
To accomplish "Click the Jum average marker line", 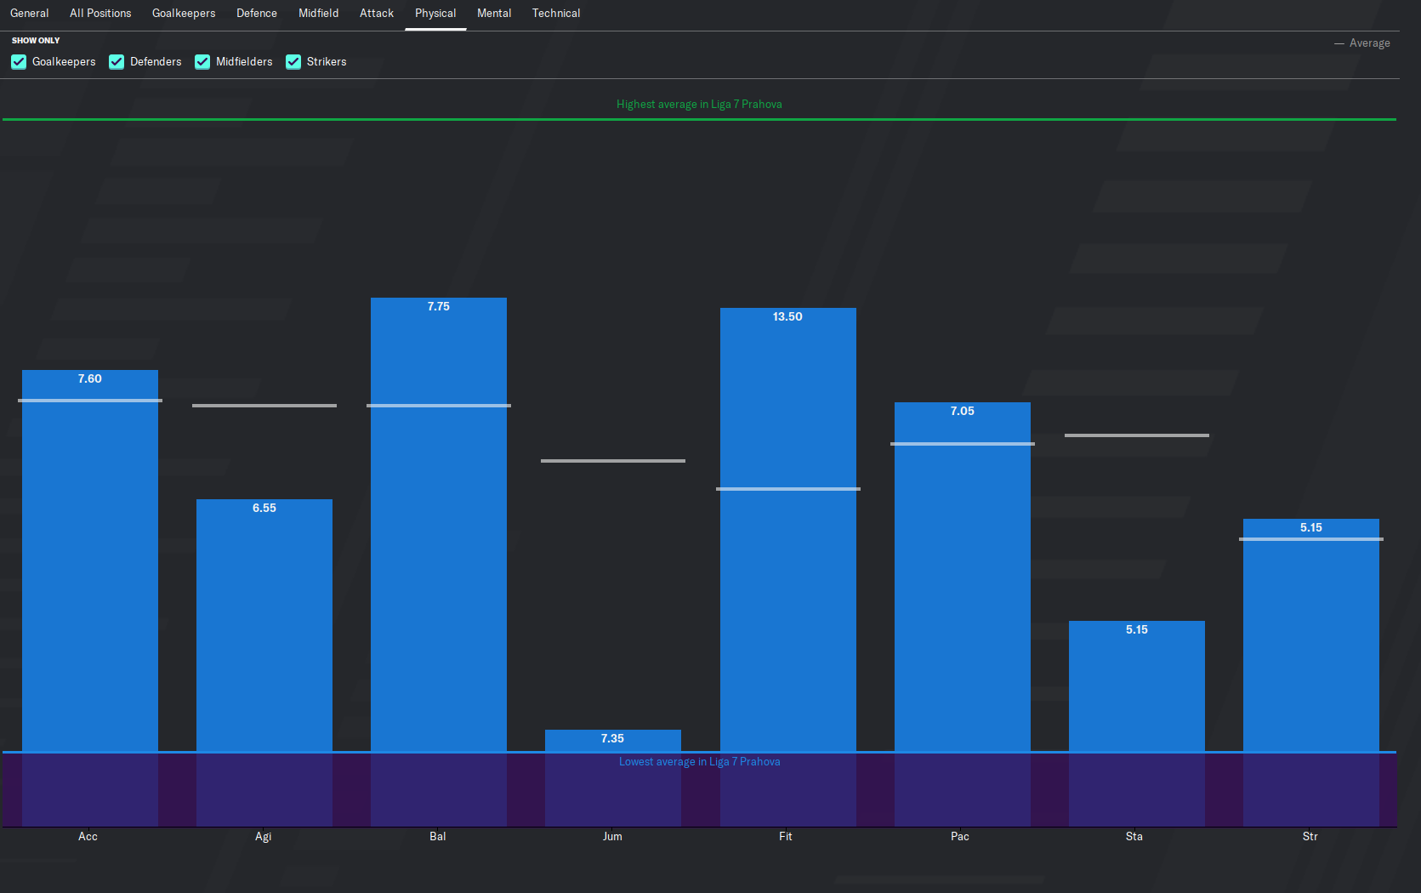I will 613,461.
